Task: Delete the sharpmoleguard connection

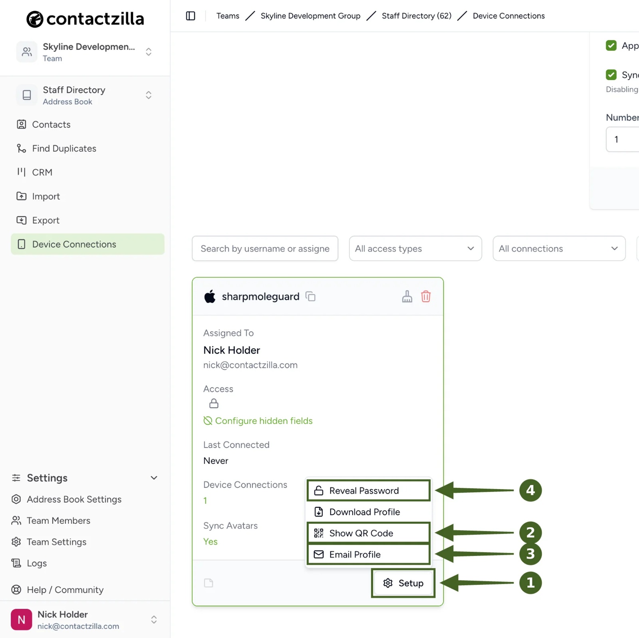Action: pyautogui.click(x=426, y=296)
